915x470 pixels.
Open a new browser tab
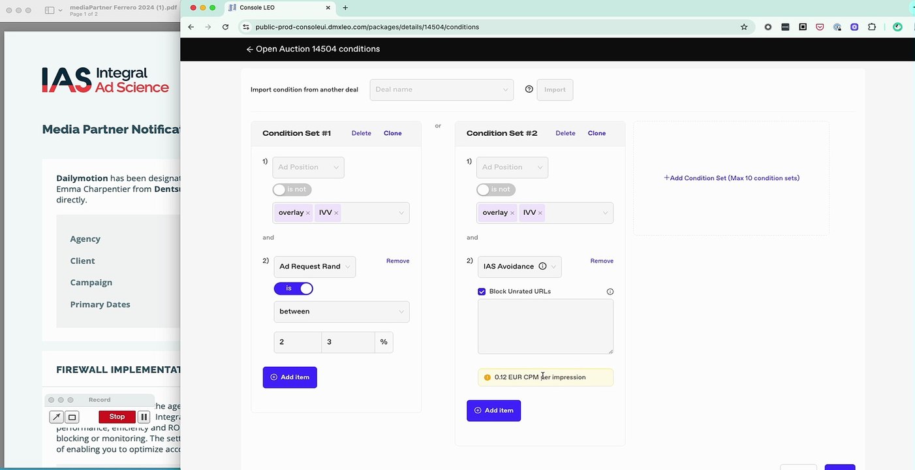tap(345, 8)
